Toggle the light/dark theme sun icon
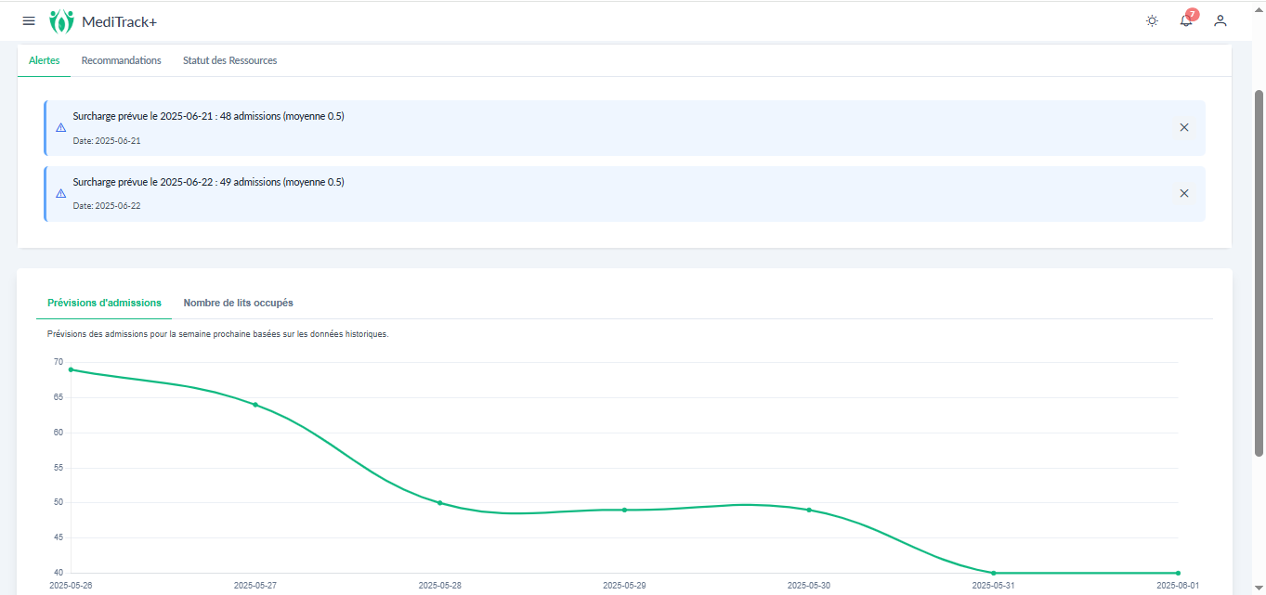Viewport: 1266px width, 595px height. [1152, 20]
